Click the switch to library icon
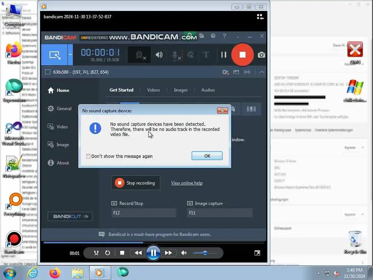Viewport: 373px width, 280px height. tap(260, 17)
